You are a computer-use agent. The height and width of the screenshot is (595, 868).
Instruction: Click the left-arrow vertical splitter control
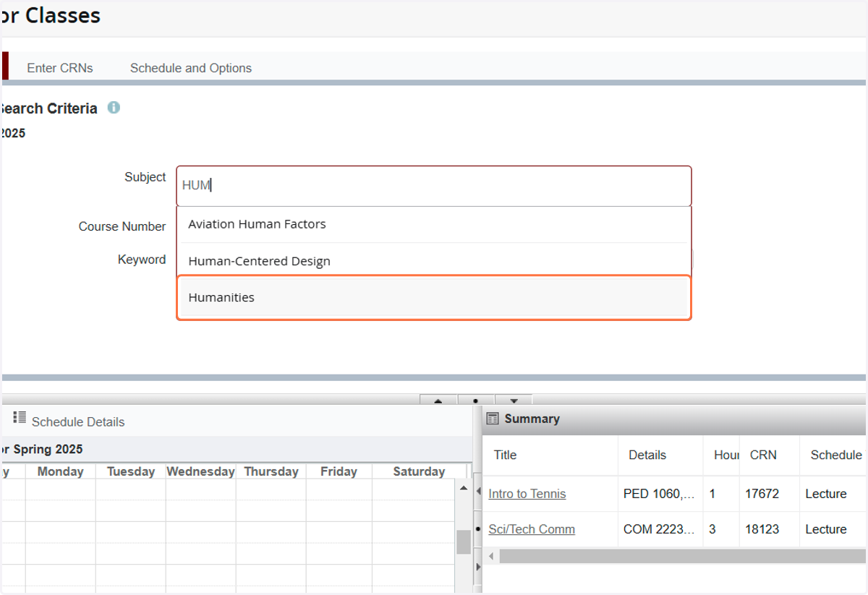(x=477, y=492)
